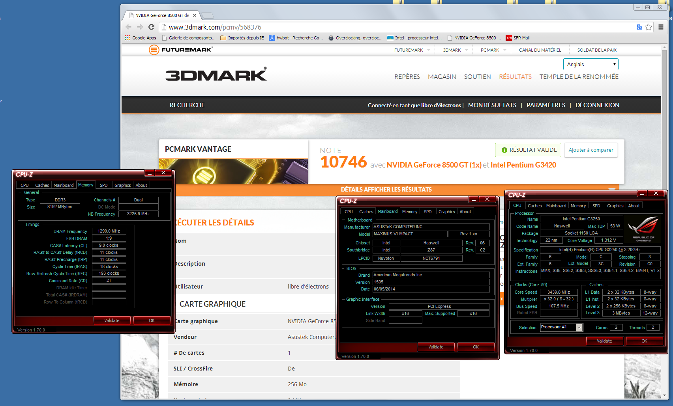Expand the 3DMARK top menu dropdown
Screen dimensions: 673x406
click(x=467, y=50)
